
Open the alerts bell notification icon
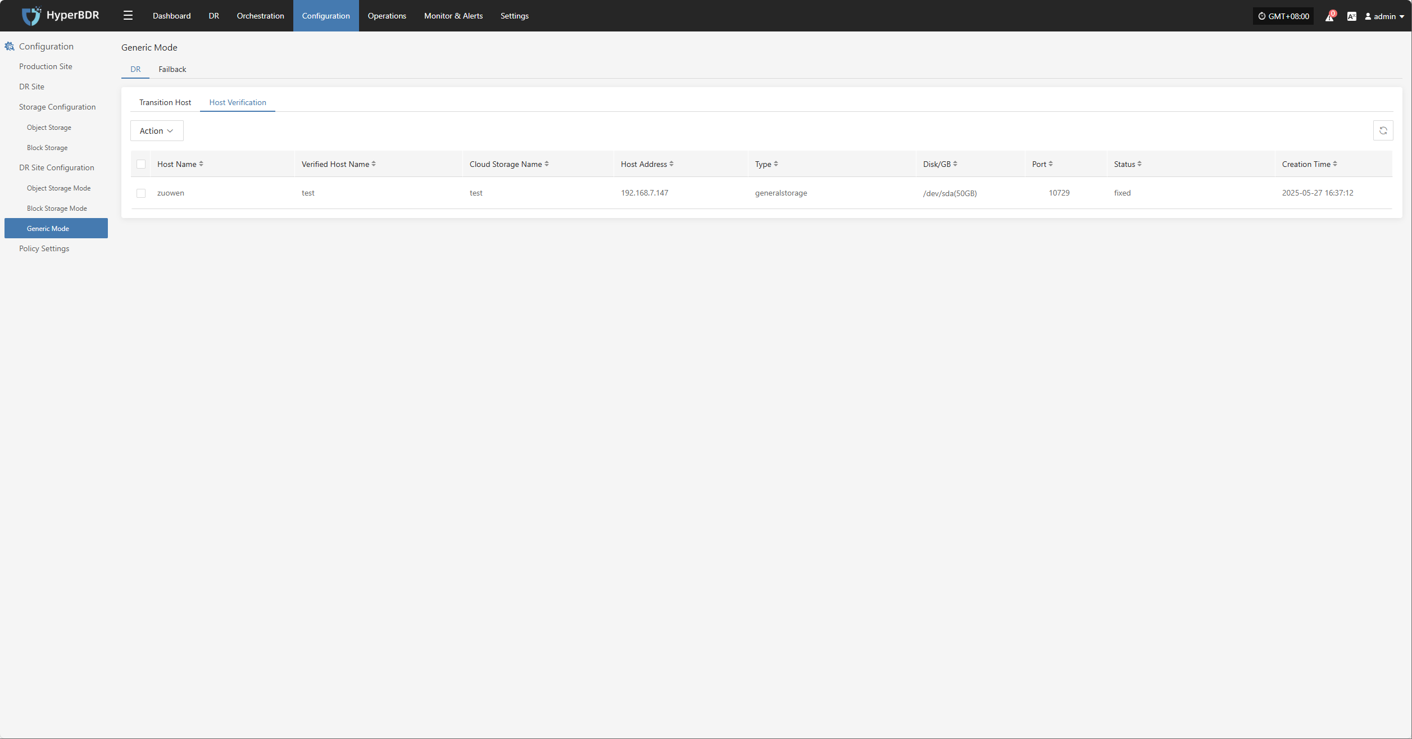(1329, 17)
